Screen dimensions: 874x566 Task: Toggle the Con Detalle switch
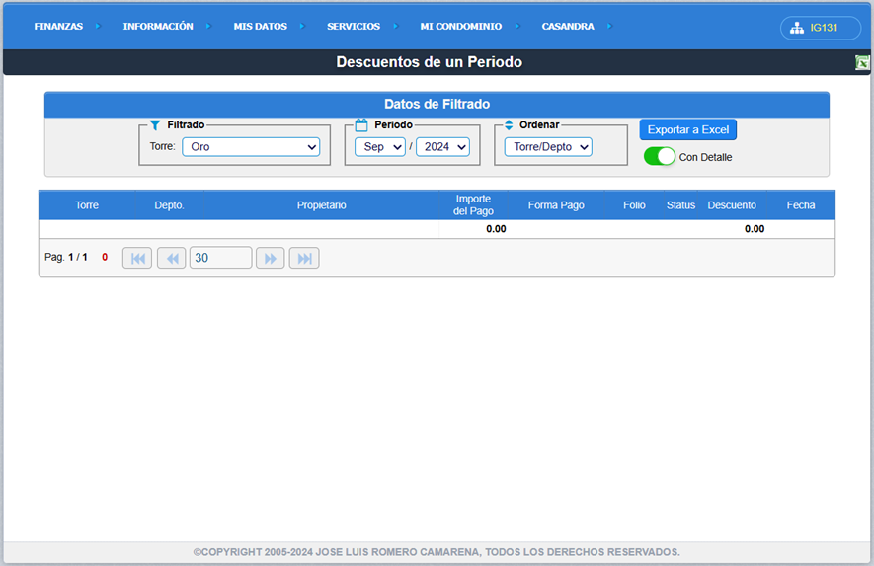pos(659,156)
